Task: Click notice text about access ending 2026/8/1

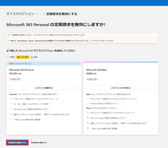Action: coord(49,35)
